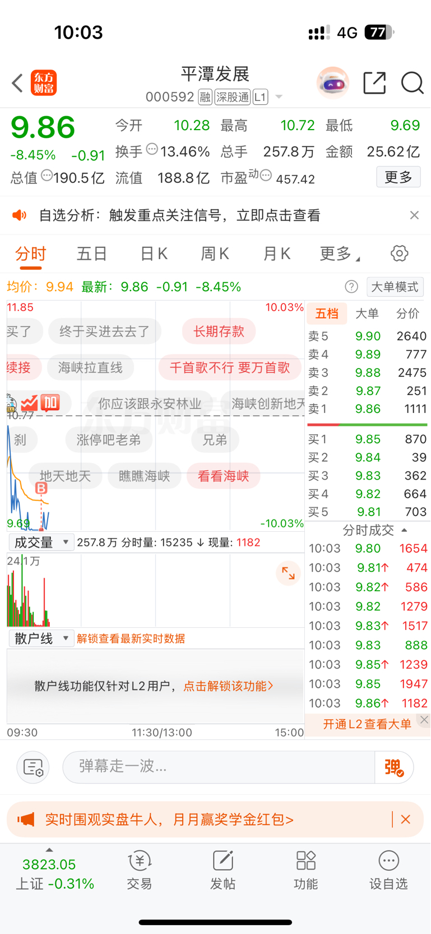The image size is (431, 934).
Task: Close the orange promo banner
Action: (406, 820)
